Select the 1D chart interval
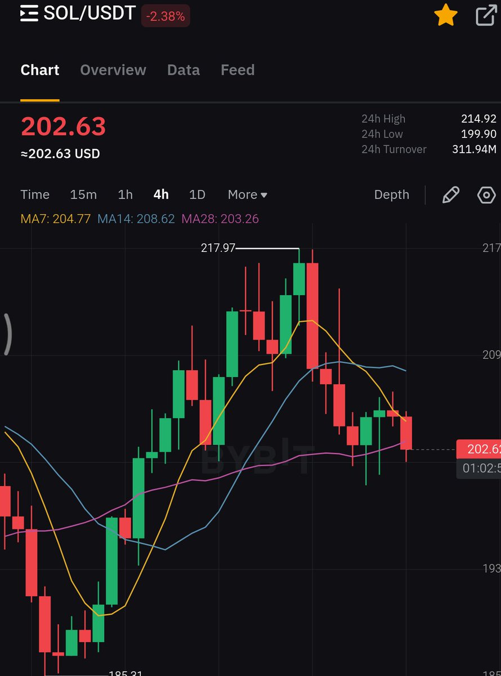The image size is (501, 676). 197,195
